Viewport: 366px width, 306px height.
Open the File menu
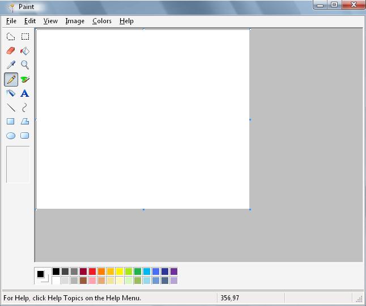tap(11, 21)
